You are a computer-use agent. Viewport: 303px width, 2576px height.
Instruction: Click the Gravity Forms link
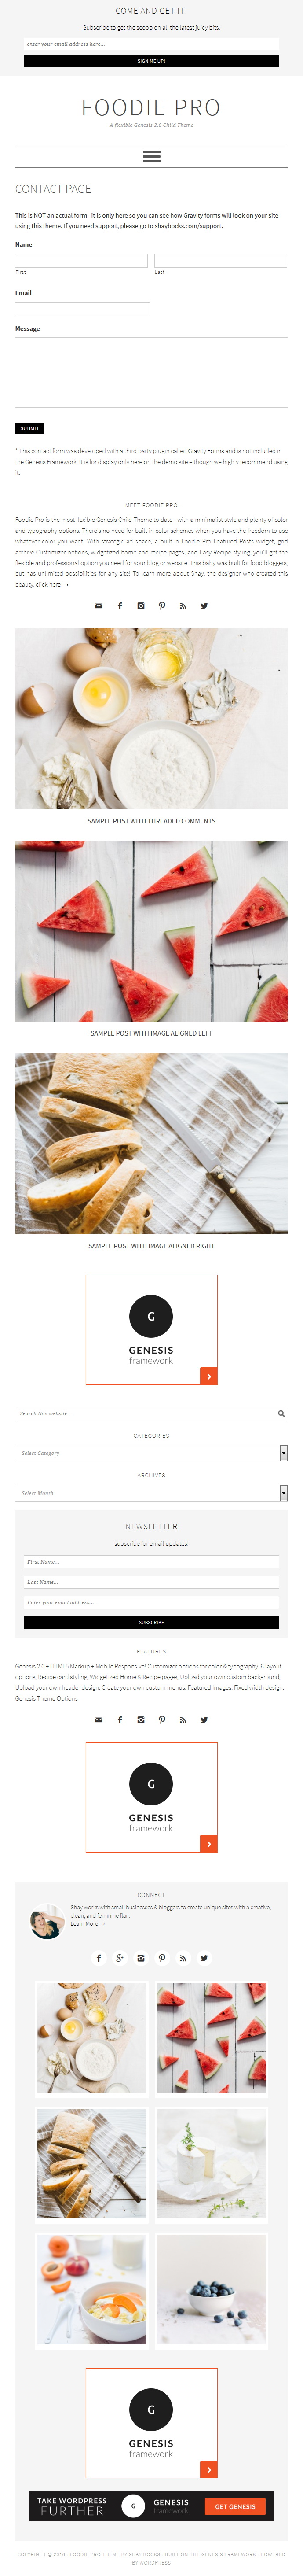pyautogui.click(x=205, y=451)
